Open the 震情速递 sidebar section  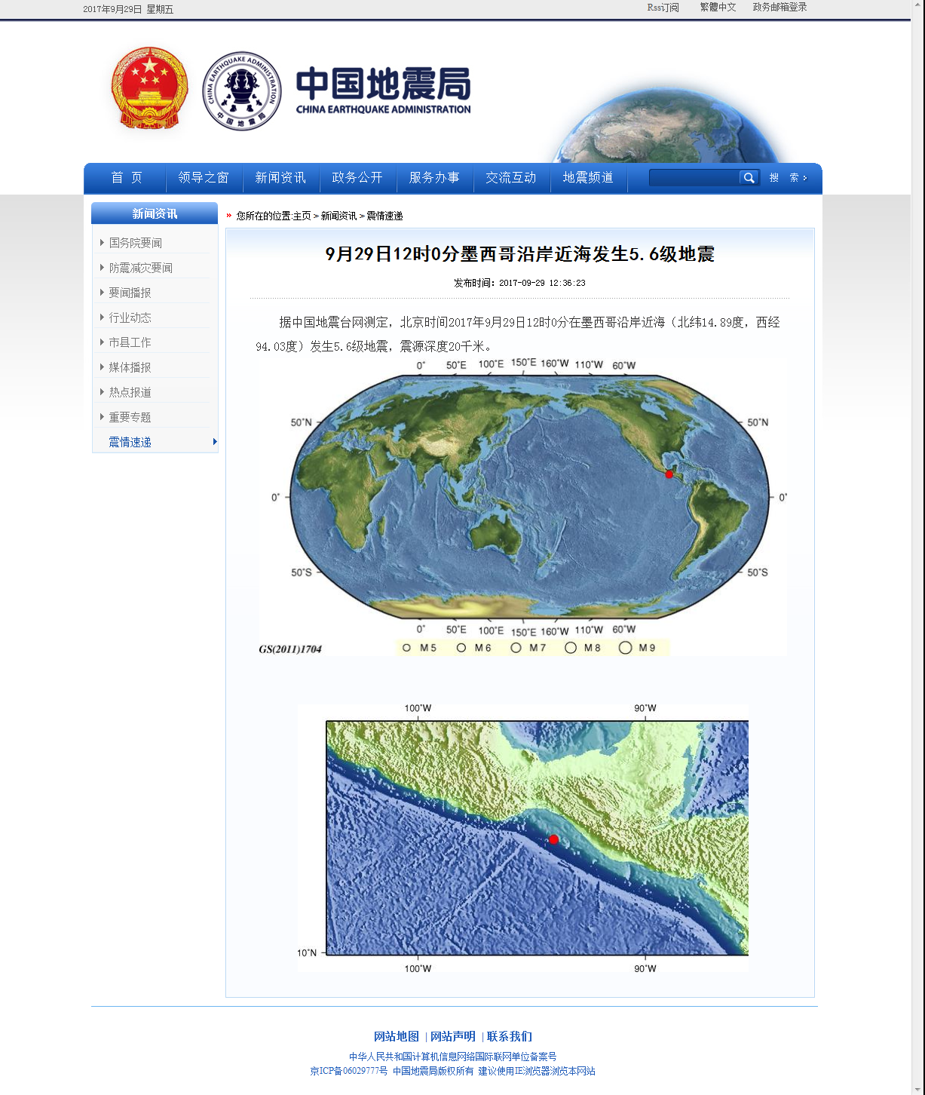(130, 442)
